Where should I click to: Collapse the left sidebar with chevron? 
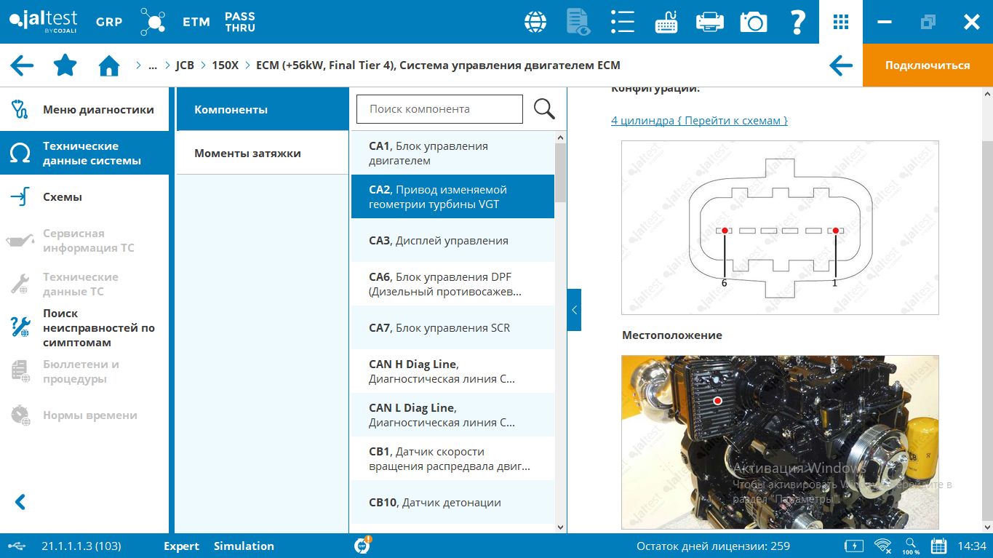tap(20, 502)
